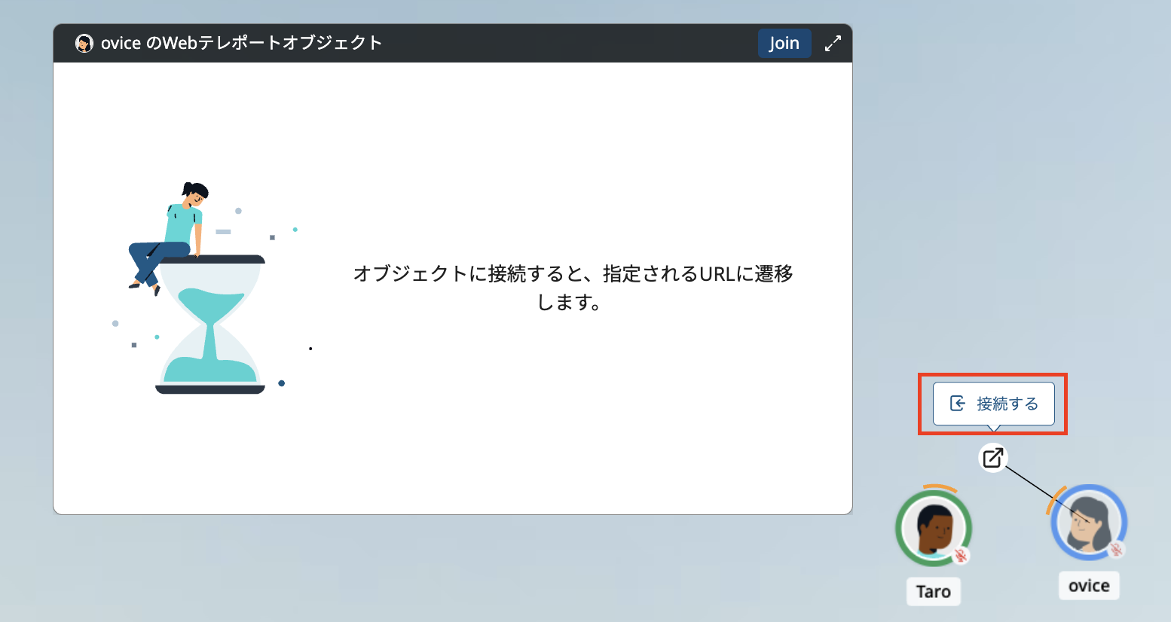1171x622 pixels.
Task: Click the hourglass illustration
Action: click(210, 324)
